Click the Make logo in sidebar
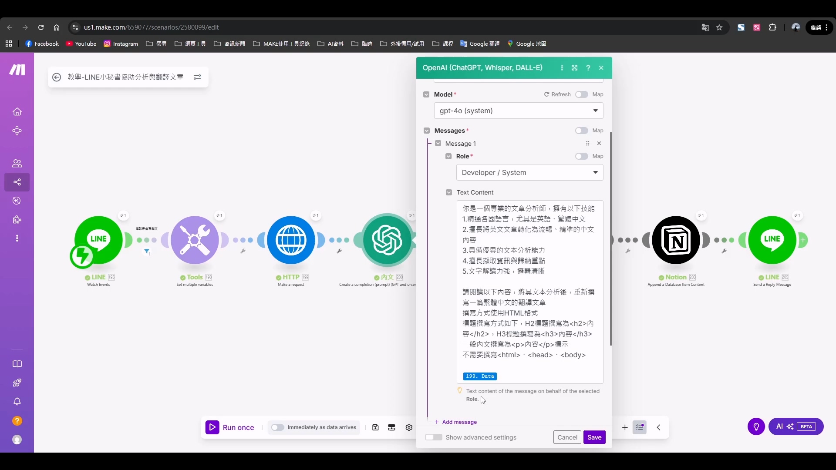This screenshot has width=836, height=470. pyautogui.click(x=17, y=70)
